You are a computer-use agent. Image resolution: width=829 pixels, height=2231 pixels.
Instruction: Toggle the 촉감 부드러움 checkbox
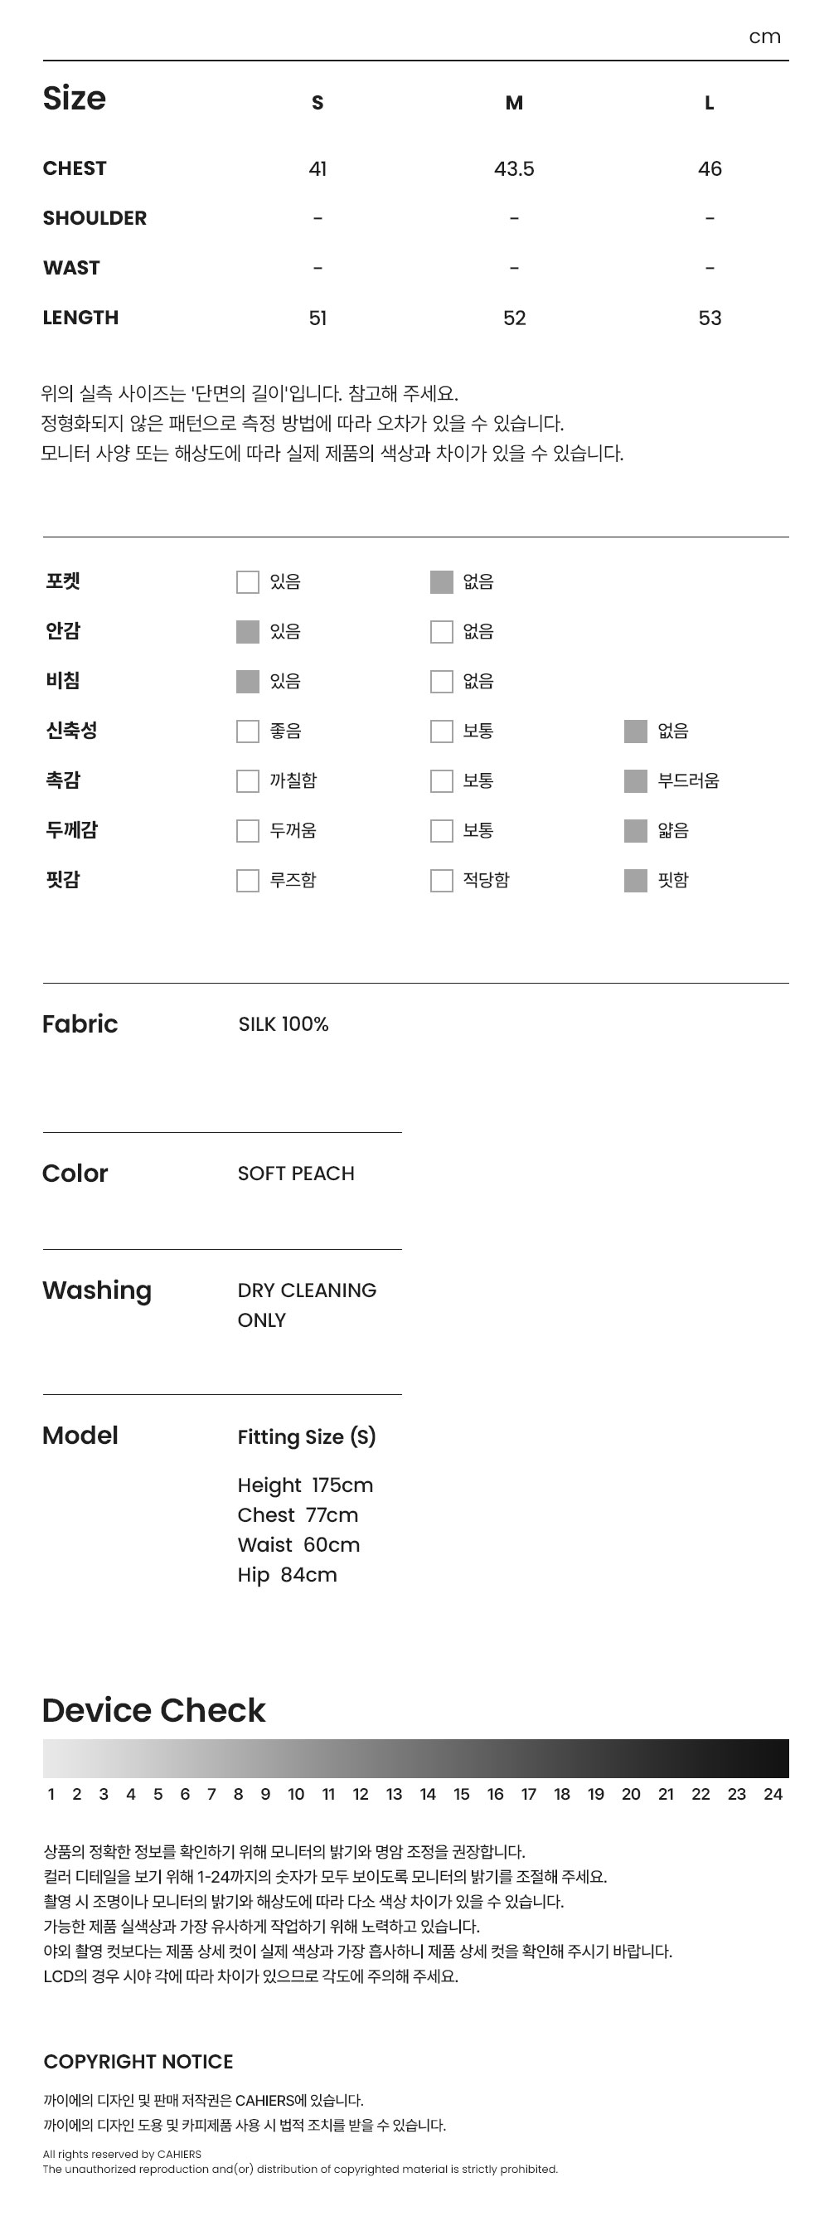pyautogui.click(x=635, y=781)
